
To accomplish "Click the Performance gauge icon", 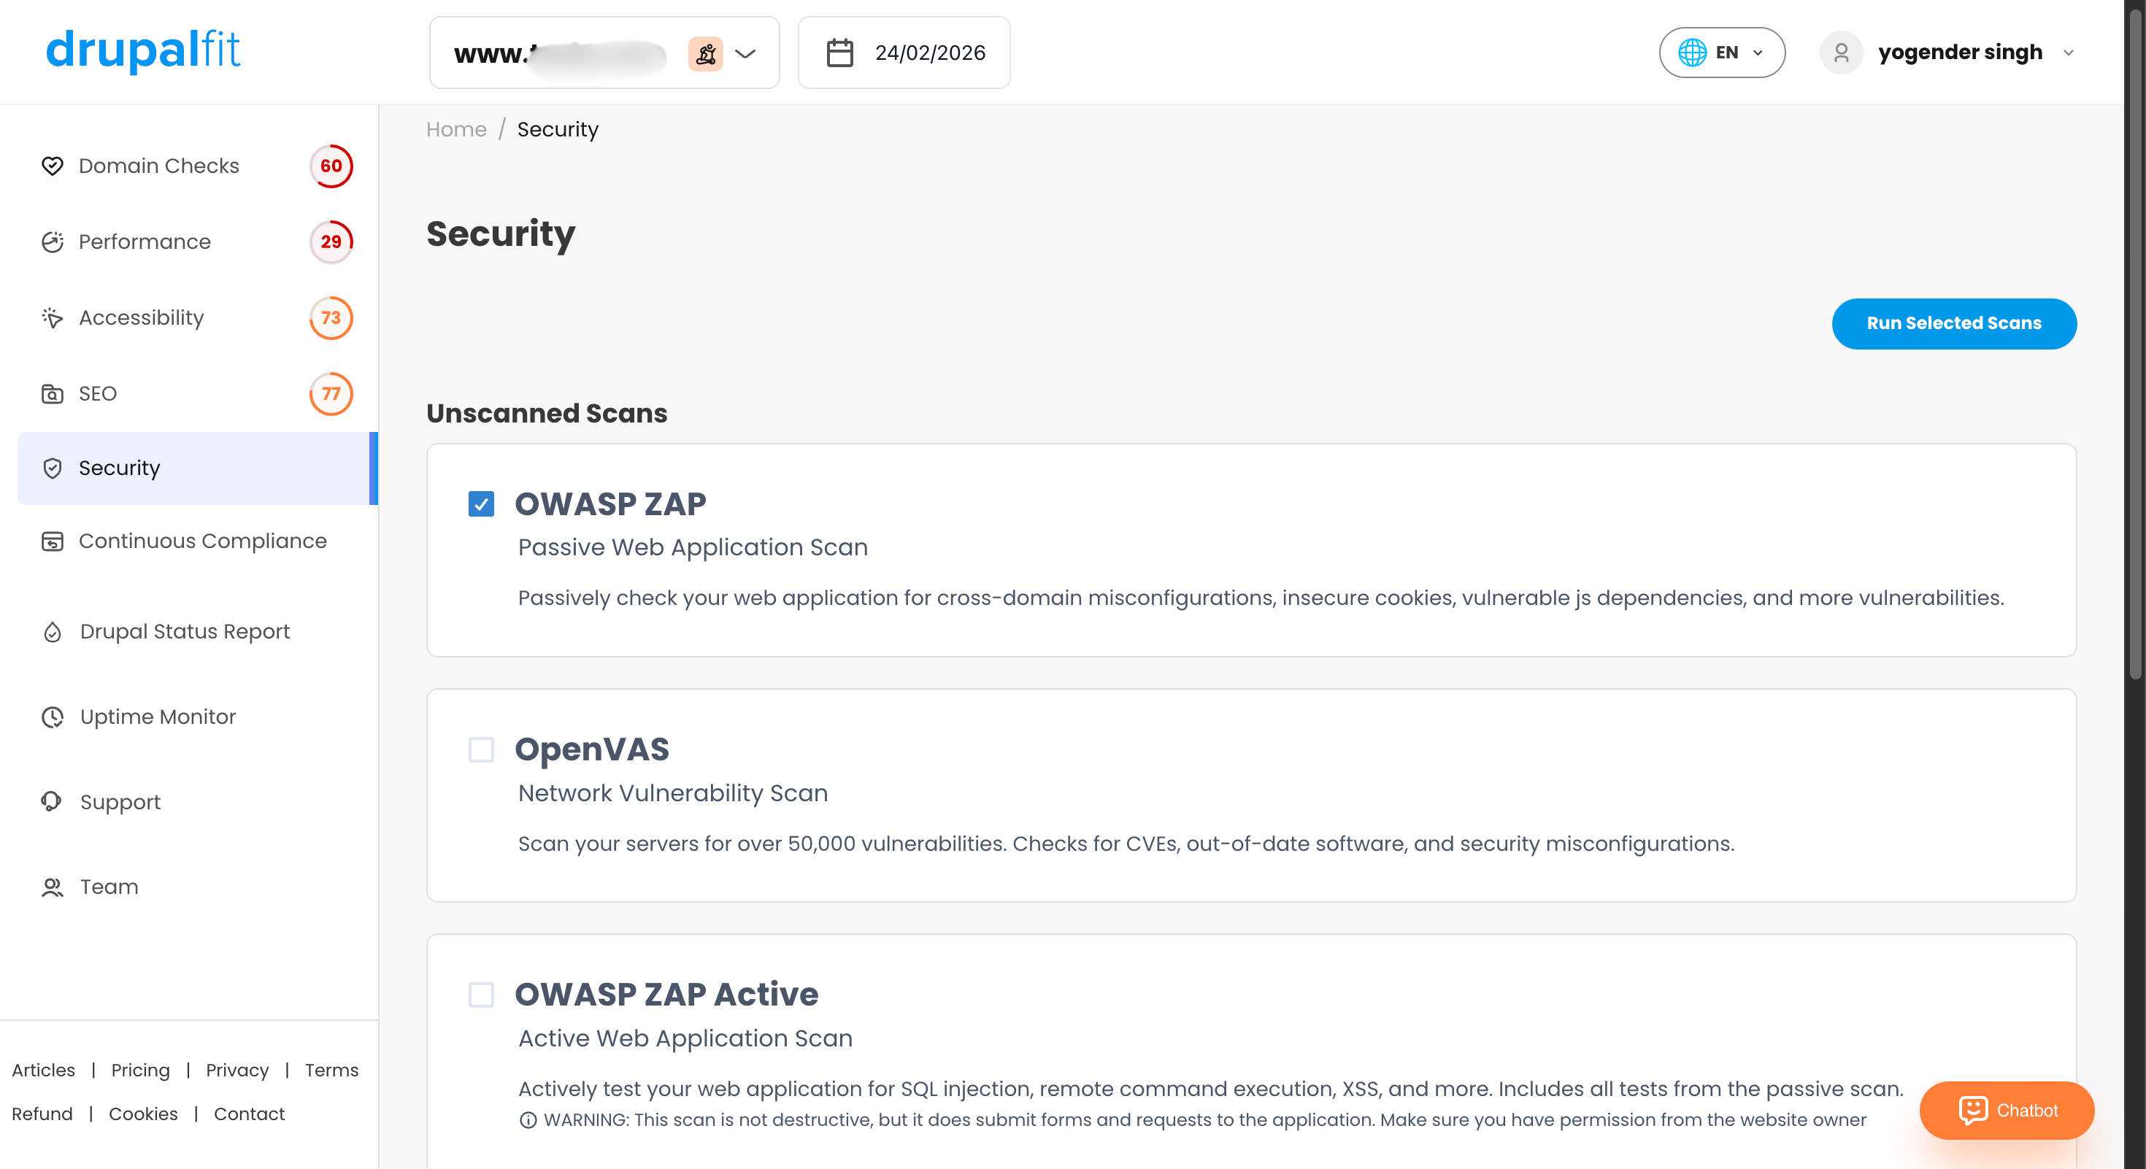I will pos(53,242).
